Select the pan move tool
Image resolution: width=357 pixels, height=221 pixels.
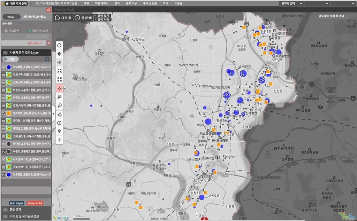[x=60, y=88]
